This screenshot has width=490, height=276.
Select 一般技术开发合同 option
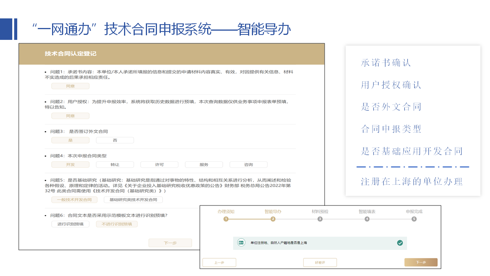(74, 200)
